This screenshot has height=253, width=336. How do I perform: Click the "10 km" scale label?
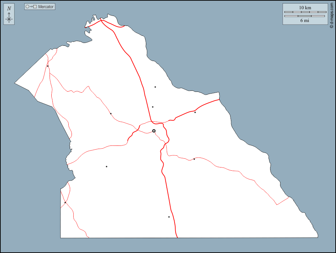[305, 8]
